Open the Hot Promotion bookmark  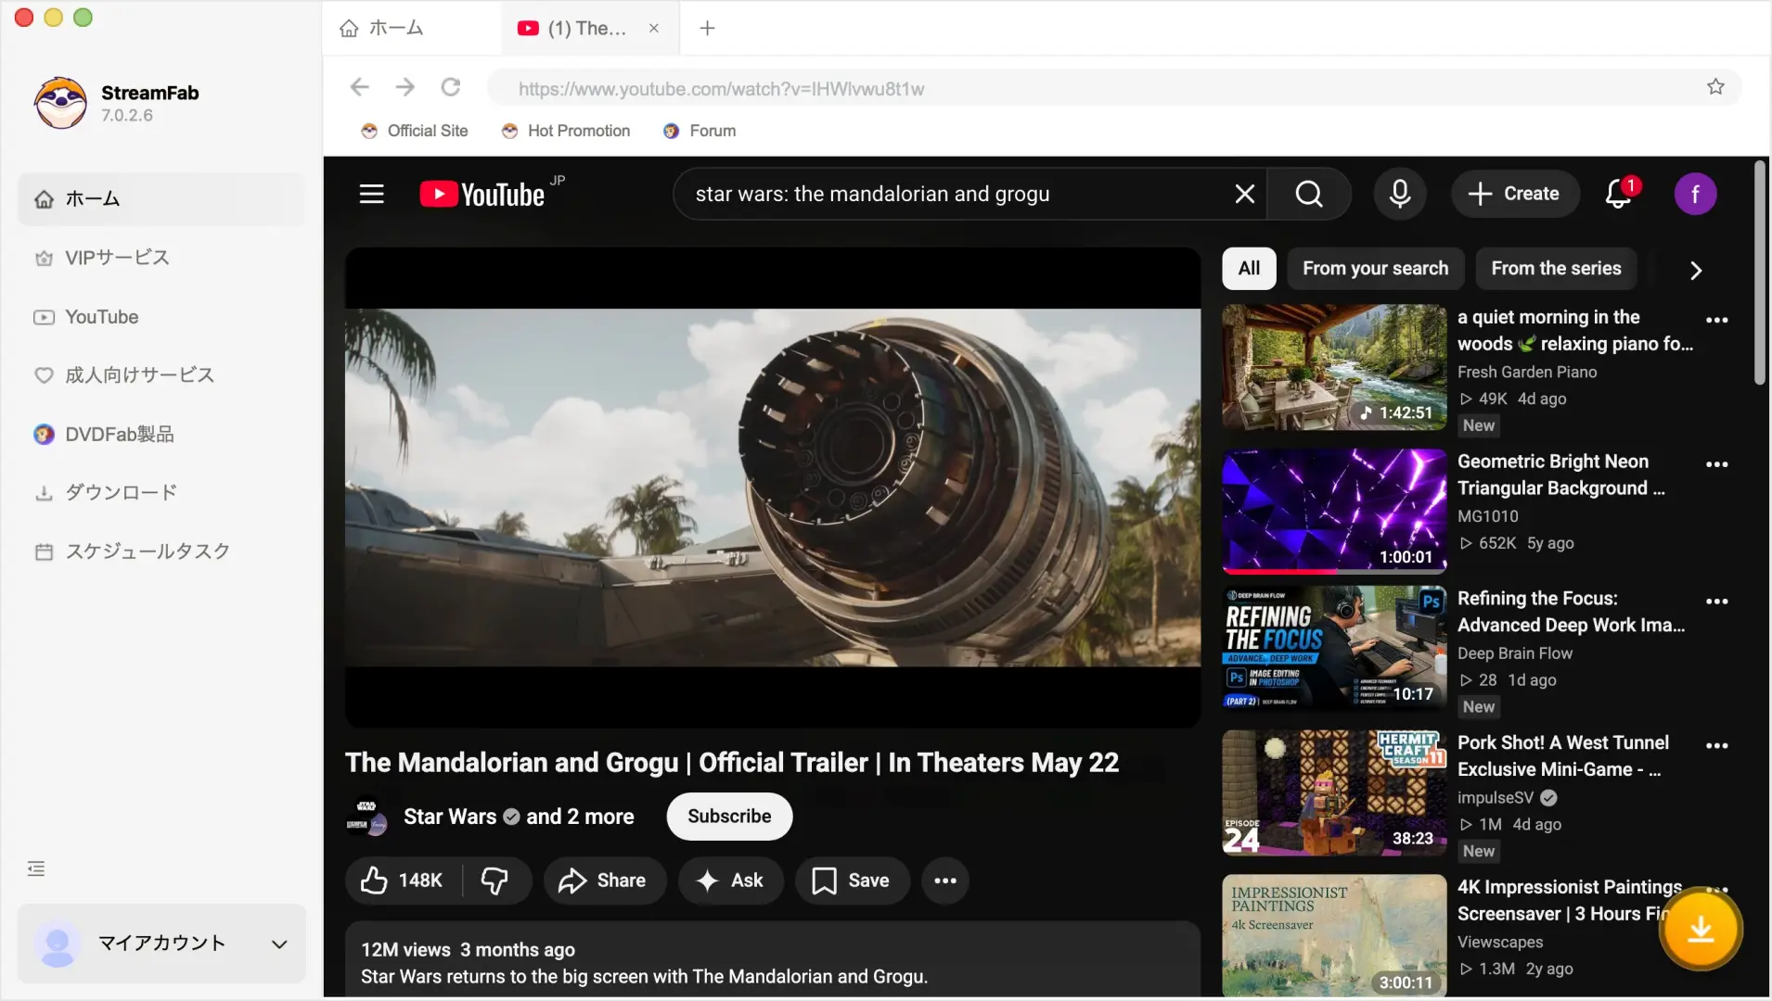pyautogui.click(x=566, y=131)
